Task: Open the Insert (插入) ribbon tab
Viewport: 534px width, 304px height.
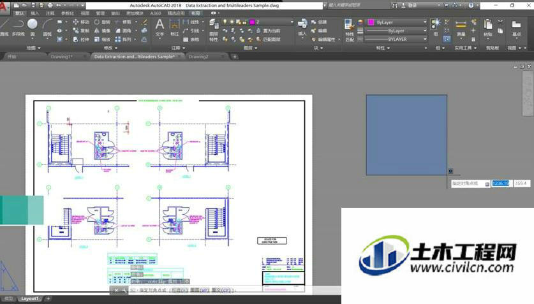Action: click(34, 13)
